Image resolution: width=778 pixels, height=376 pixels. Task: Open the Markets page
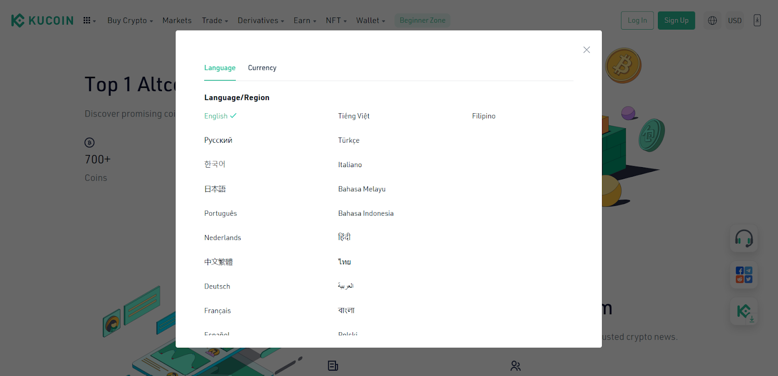coord(177,20)
